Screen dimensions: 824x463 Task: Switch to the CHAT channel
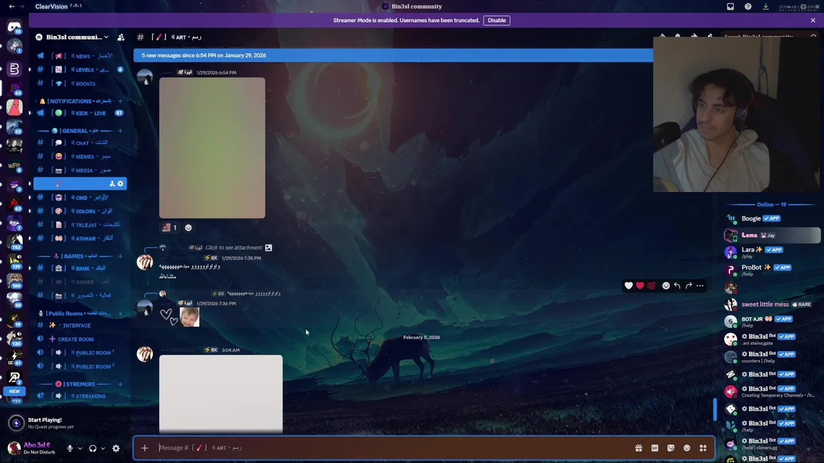pos(80,143)
